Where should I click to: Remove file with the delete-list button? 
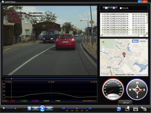pyautogui.click(x=114, y=8)
